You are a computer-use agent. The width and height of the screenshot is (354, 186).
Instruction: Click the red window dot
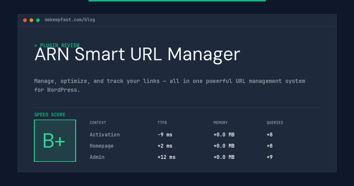point(25,20)
